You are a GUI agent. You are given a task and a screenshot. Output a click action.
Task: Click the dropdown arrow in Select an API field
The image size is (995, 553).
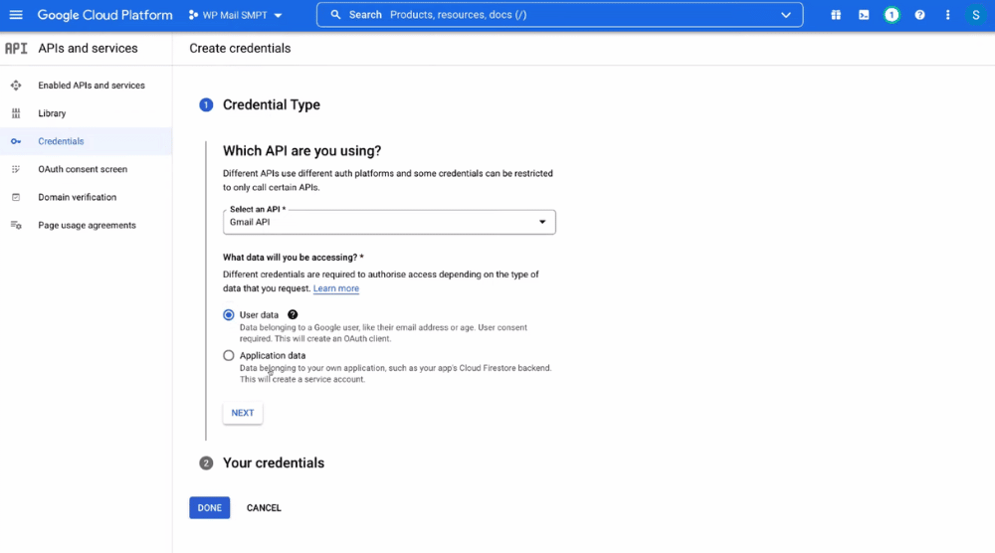coord(542,222)
